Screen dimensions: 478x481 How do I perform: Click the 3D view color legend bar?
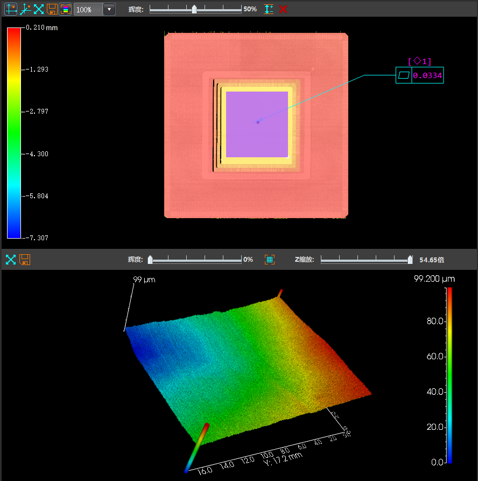point(449,375)
